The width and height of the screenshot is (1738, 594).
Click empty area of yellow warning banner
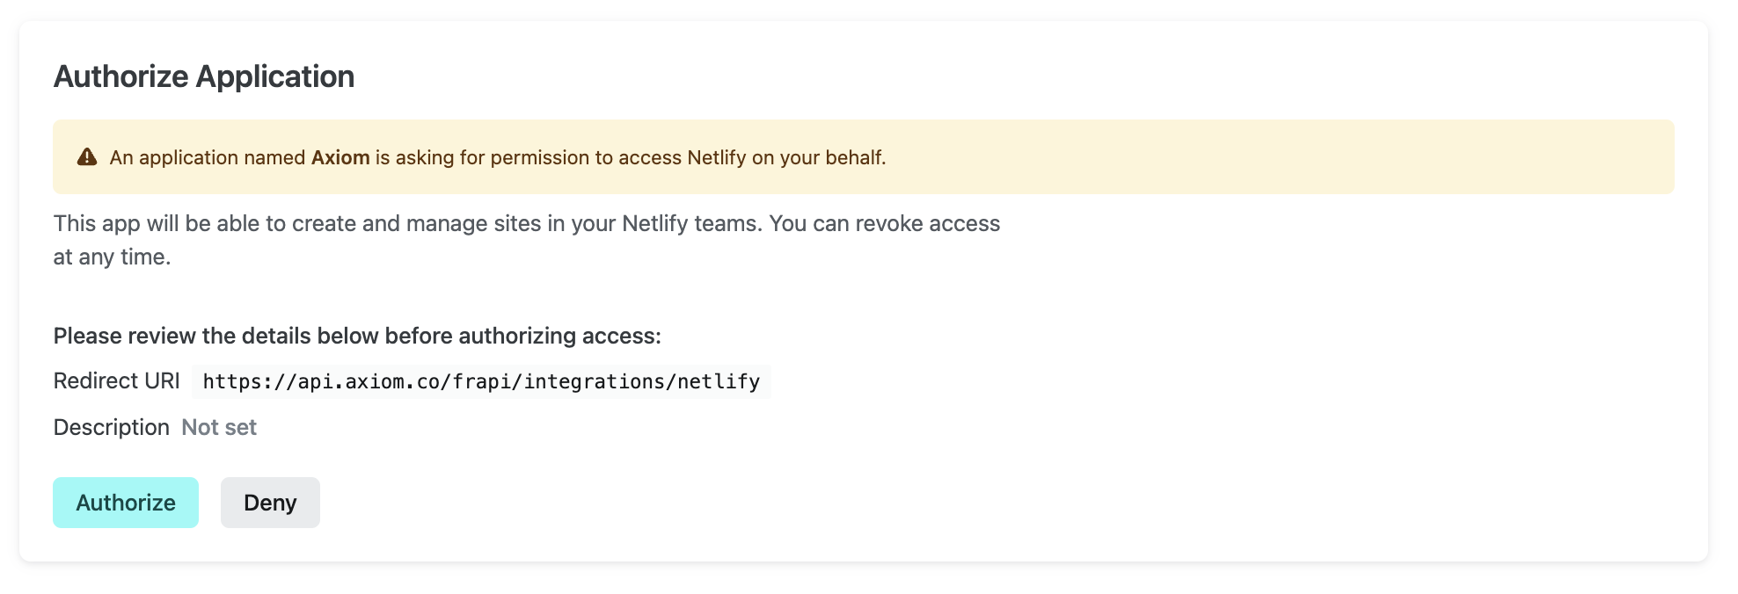pos(1275,157)
